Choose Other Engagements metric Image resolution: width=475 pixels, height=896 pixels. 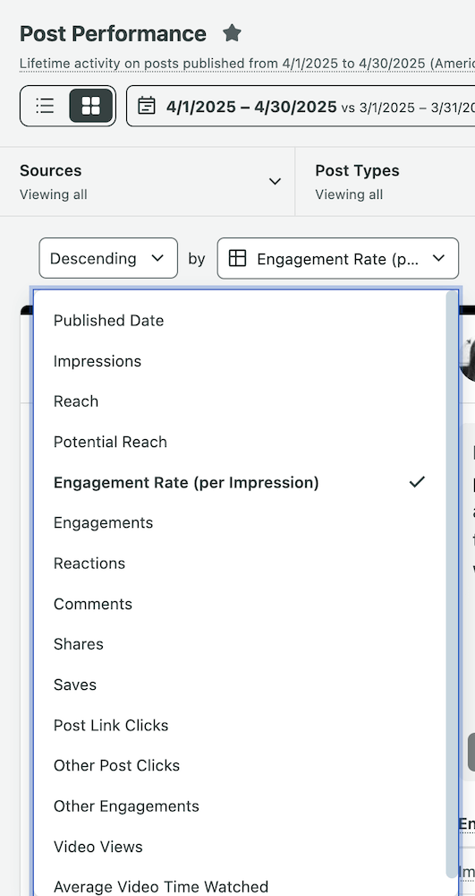[x=240, y=806]
